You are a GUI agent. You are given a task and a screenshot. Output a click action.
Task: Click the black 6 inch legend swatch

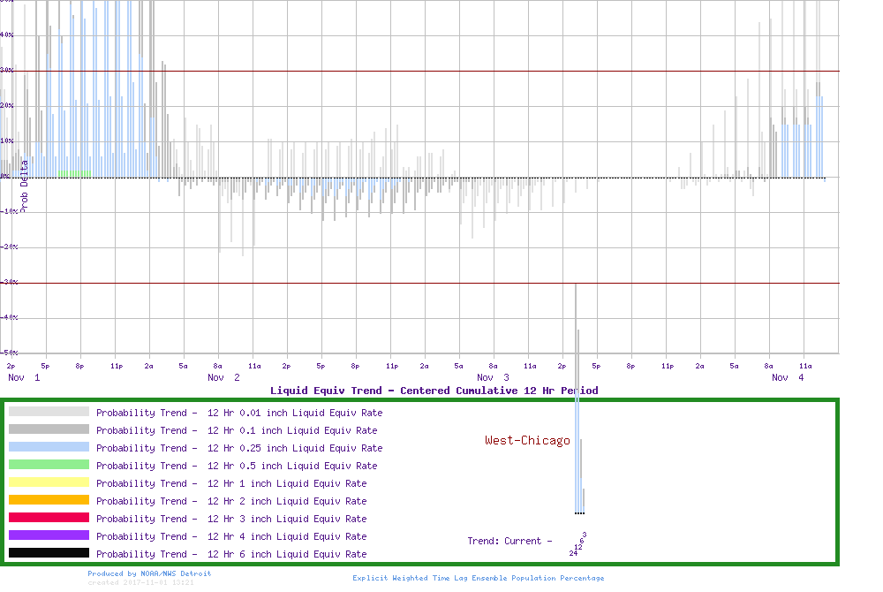[x=49, y=553]
